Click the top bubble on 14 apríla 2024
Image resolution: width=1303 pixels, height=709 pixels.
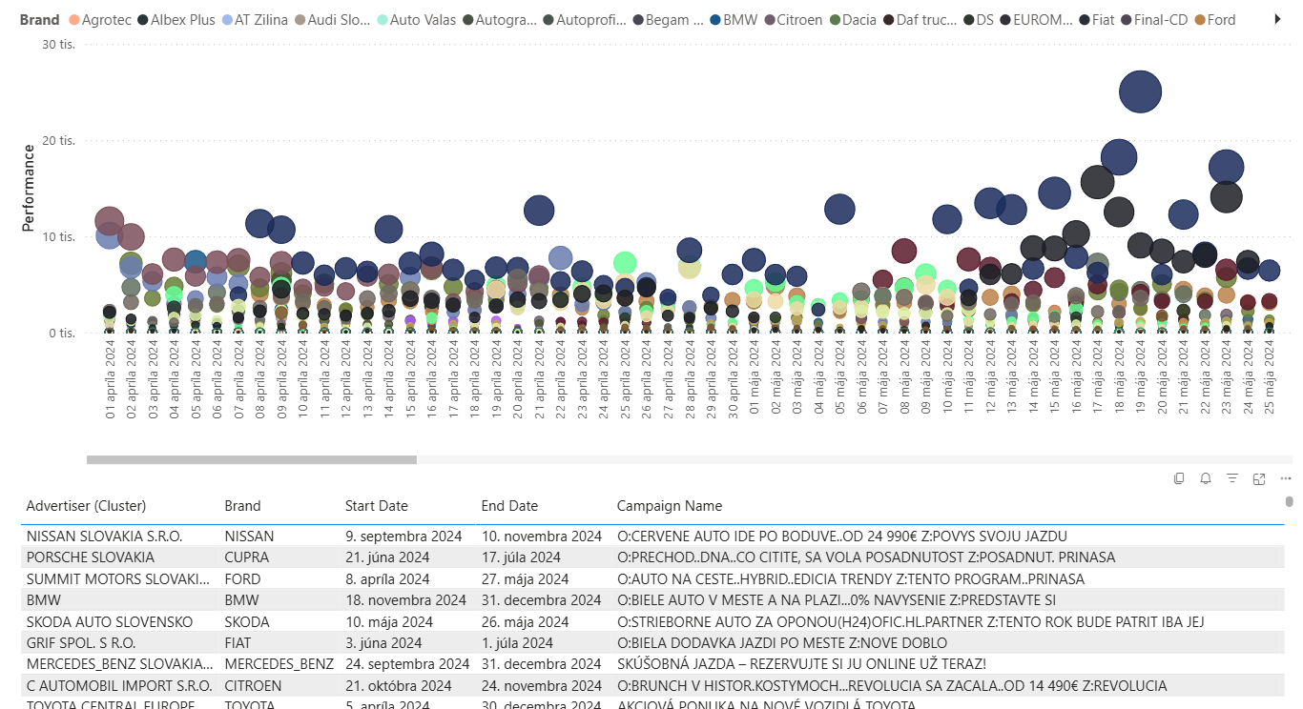point(388,229)
